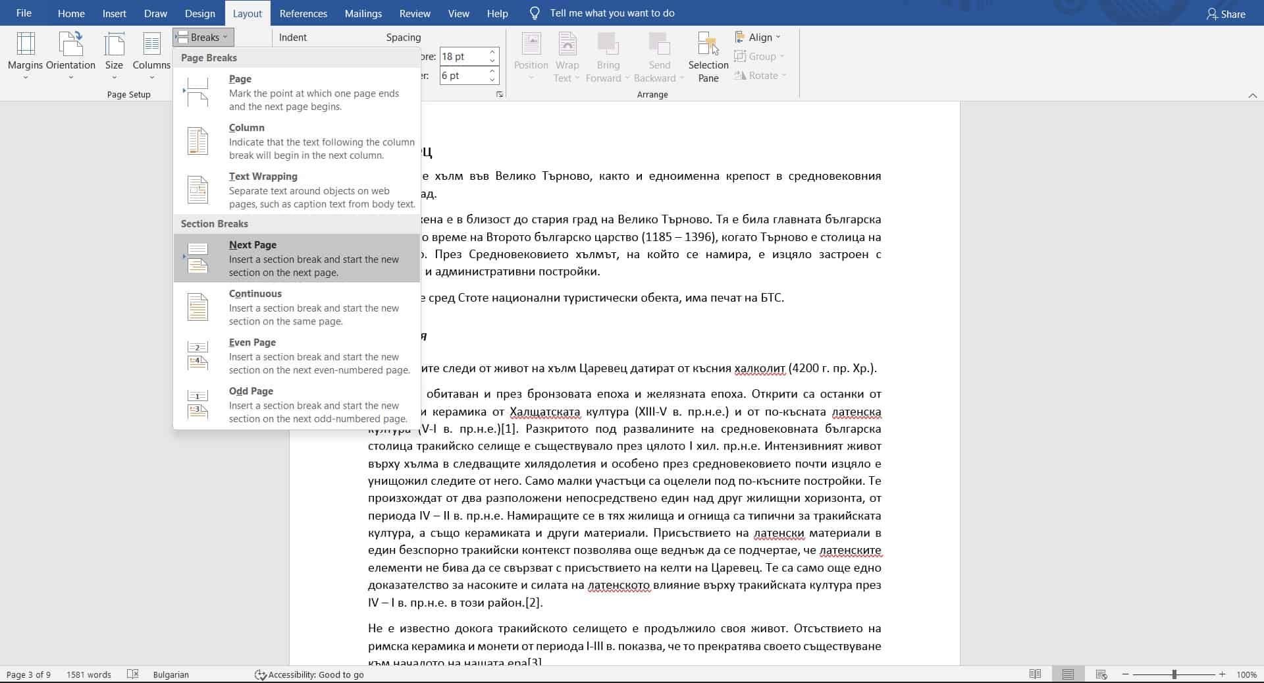Open the Selection Pane
The image size is (1264, 683).
708,57
